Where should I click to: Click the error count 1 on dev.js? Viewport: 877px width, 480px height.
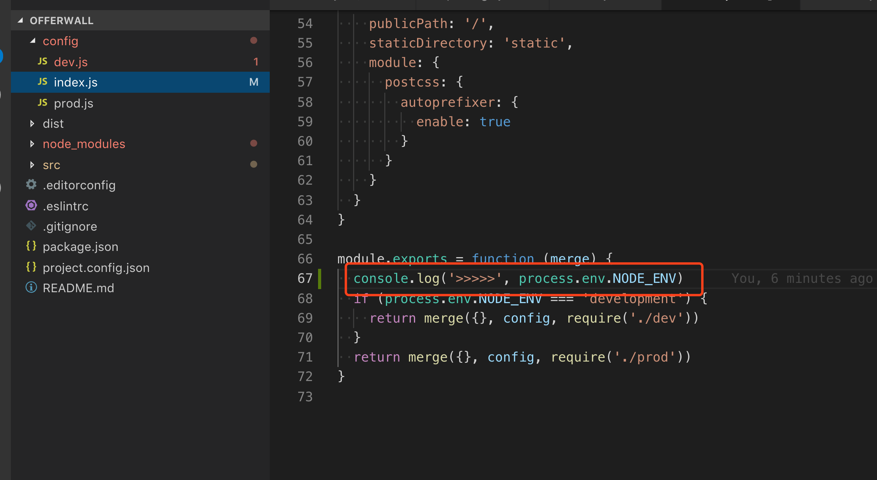(256, 62)
